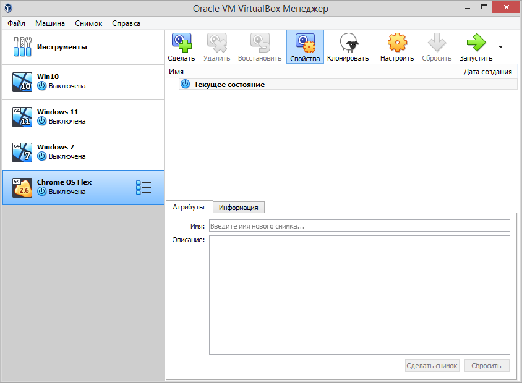Minimize the VirtualBox Manager window
This screenshot has width=522, height=383.
coord(468,7)
